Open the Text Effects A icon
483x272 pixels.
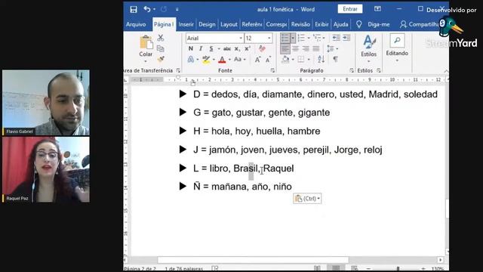click(x=191, y=59)
